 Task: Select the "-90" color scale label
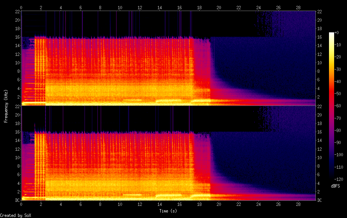pos(337,143)
